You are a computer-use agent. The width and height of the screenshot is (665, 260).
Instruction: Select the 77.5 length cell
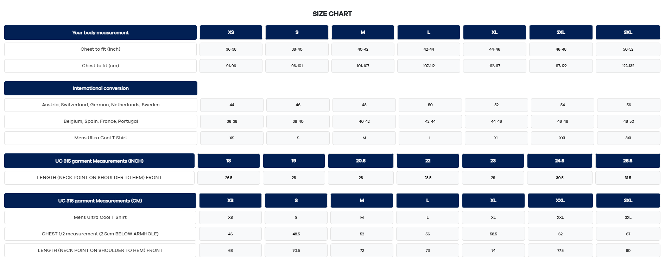pos(560,251)
